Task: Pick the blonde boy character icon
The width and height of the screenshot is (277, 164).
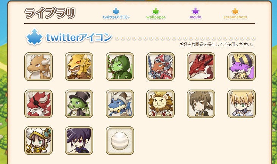Action: 241,104
